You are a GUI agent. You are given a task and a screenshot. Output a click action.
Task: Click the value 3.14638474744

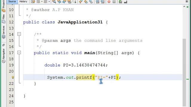pyautogui.click(x=88, y=65)
